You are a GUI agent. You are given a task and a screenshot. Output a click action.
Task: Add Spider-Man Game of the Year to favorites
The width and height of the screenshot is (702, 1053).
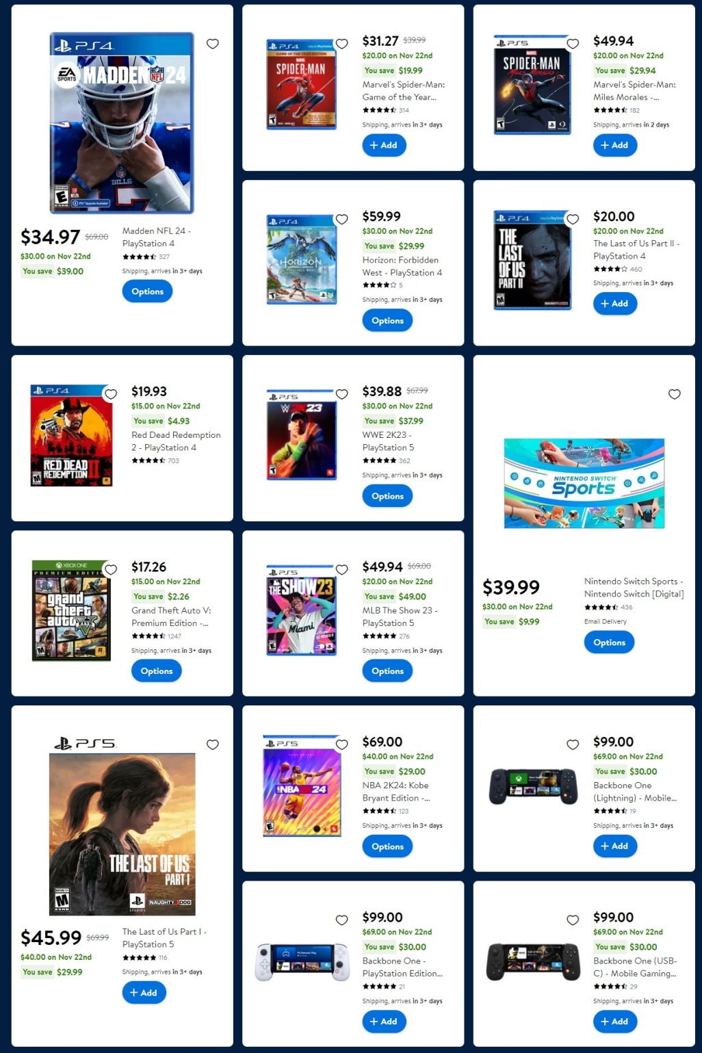(x=341, y=44)
